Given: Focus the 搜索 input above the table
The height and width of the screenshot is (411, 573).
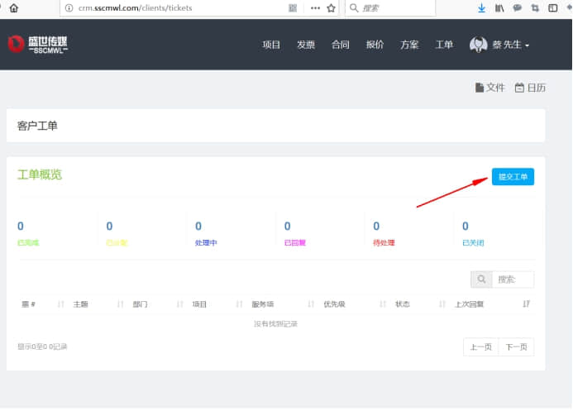Looking at the screenshot, I should 513,280.
